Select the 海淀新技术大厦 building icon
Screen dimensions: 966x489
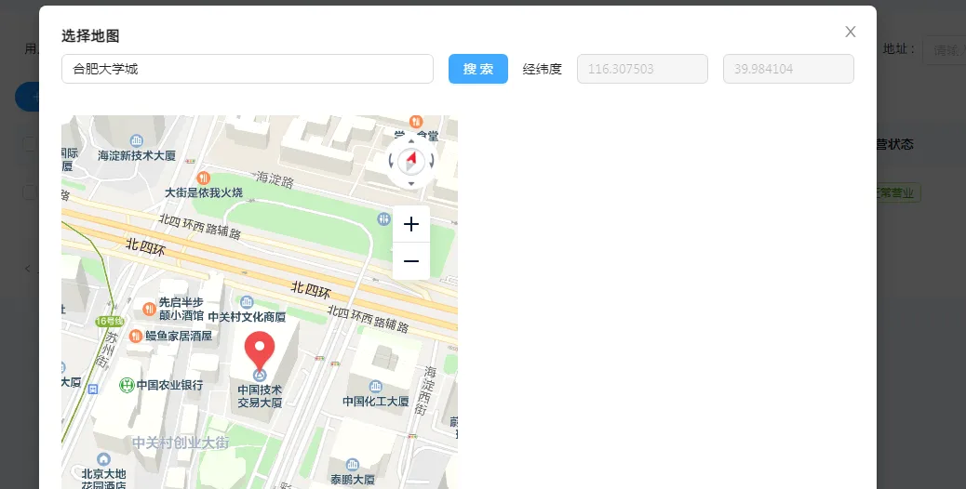[x=136, y=141]
